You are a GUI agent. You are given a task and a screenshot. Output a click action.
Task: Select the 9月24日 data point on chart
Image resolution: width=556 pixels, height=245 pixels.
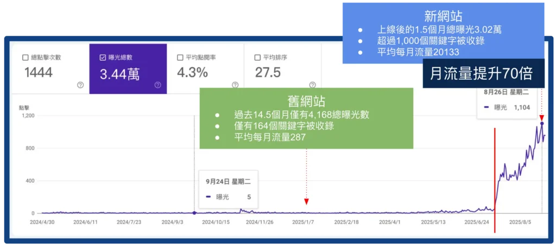click(x=194, y=212)
